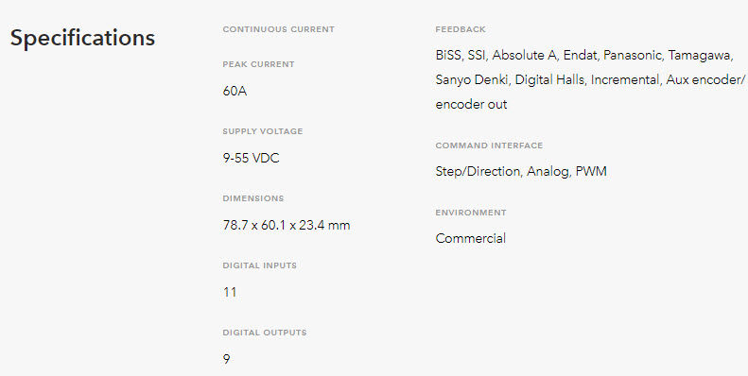Click the Digital Outputs label

coord(265,333)
